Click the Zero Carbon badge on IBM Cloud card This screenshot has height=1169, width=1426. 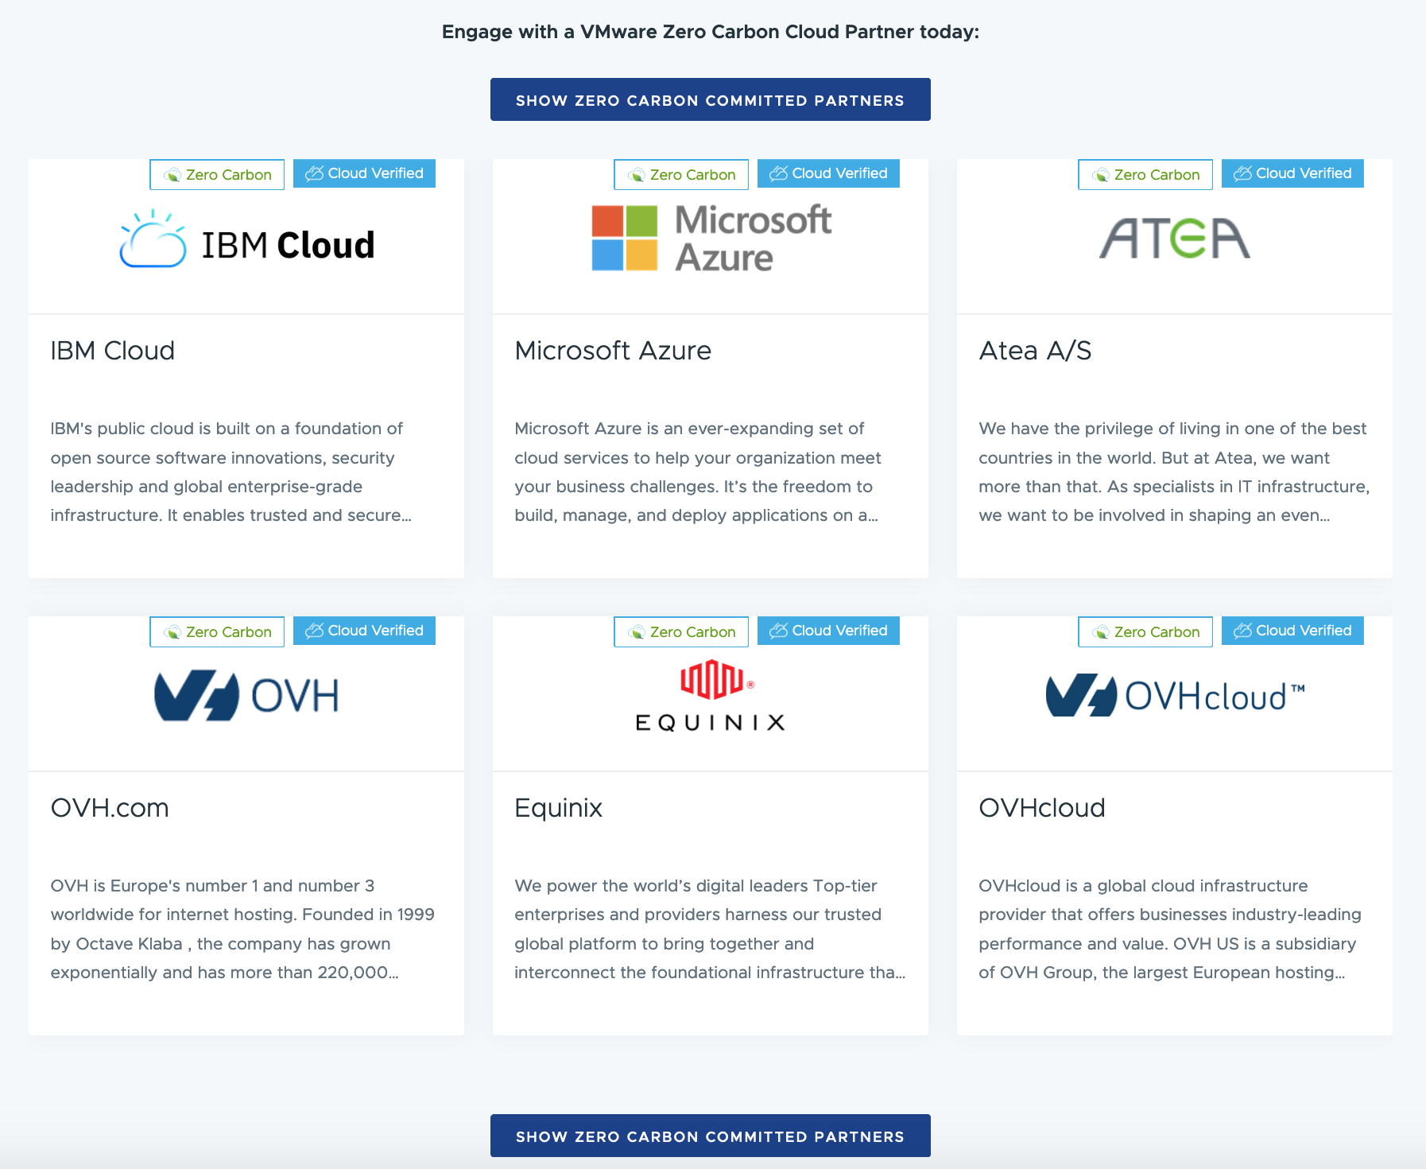coord(217,175)
